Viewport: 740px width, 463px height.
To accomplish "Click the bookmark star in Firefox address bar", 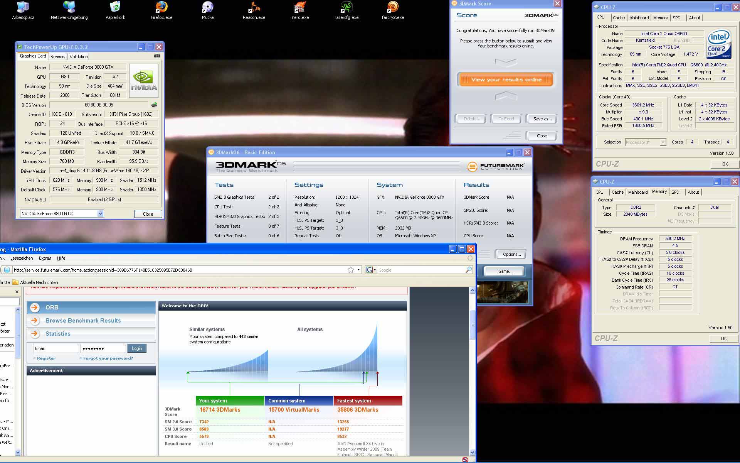I will [x=351, y=270].
